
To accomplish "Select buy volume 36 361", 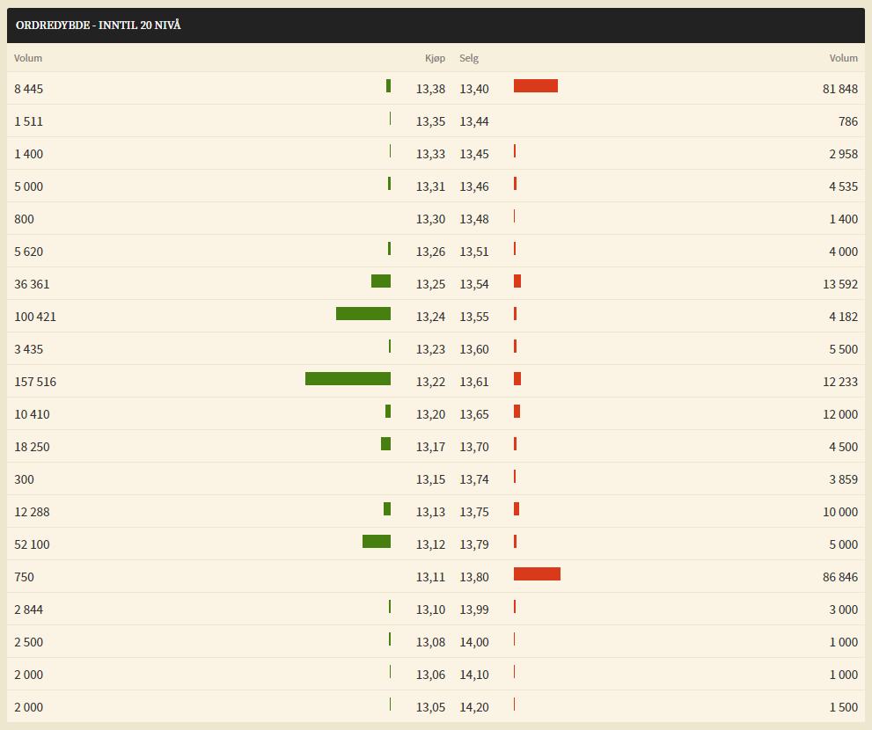I will [x=32, y=284].
